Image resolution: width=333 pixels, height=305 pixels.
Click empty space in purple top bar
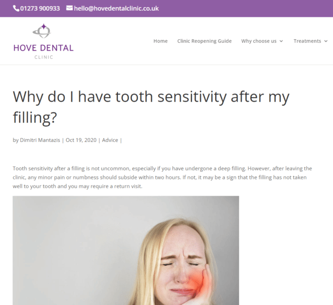pyautogui.click(x=244, y=9)
